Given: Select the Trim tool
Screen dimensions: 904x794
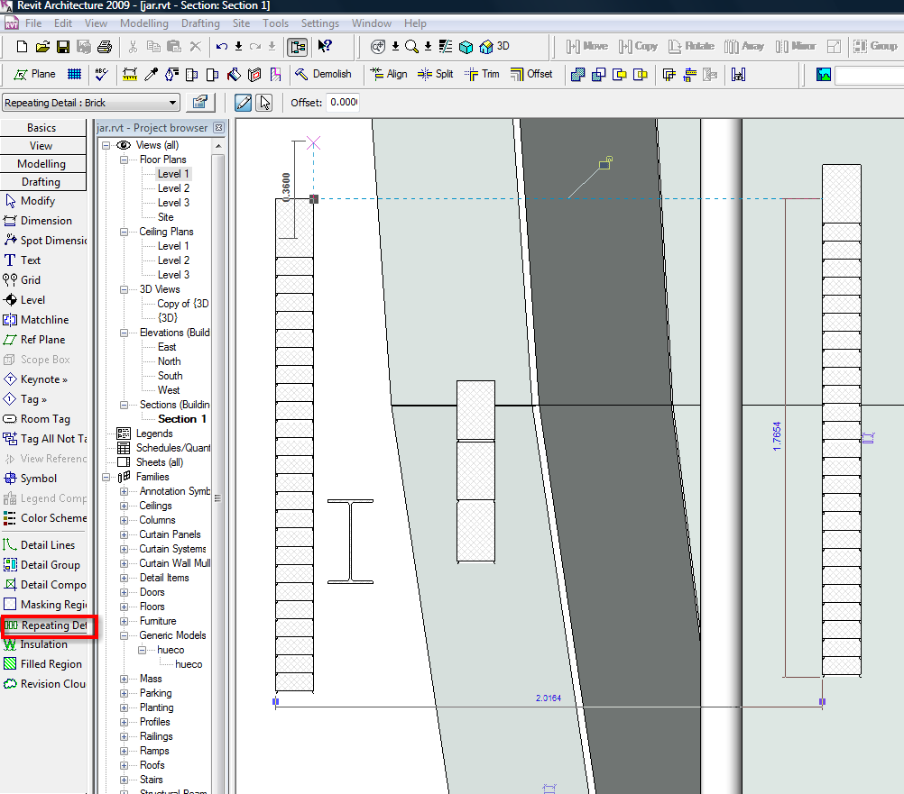Looking at the screenshot, I should click(x=482, y=74).
